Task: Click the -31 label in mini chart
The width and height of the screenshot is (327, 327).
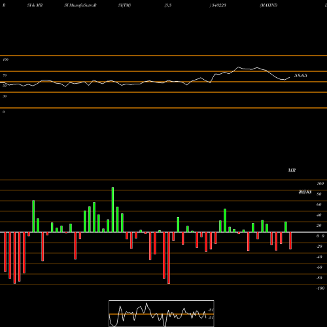Action: pos(211,310)
